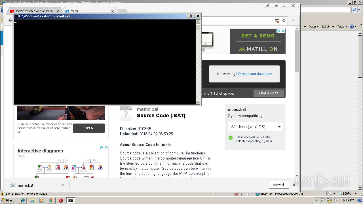The height and width of the screenshot is (204, 363).
Task: Open the pop-up blocked icon in address bar
Action: pos(277,21)
